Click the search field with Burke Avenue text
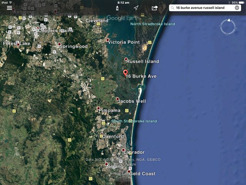The image size is (246, 185). pos(204,8)
